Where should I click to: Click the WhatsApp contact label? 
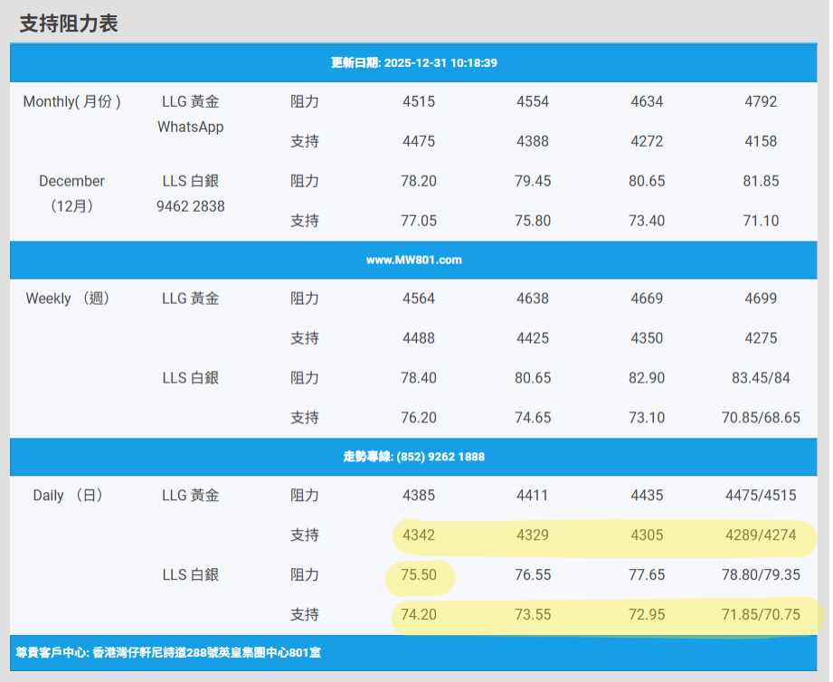point(190,128)
